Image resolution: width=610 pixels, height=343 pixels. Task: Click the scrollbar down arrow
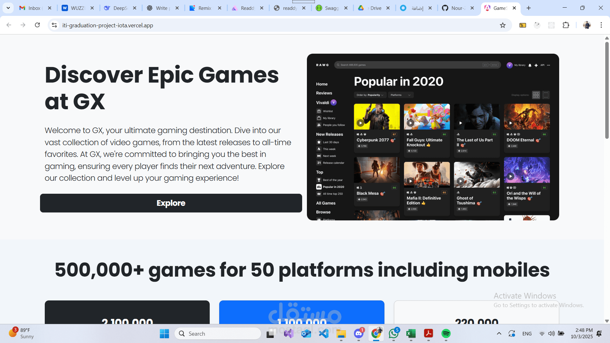[607, 321]
